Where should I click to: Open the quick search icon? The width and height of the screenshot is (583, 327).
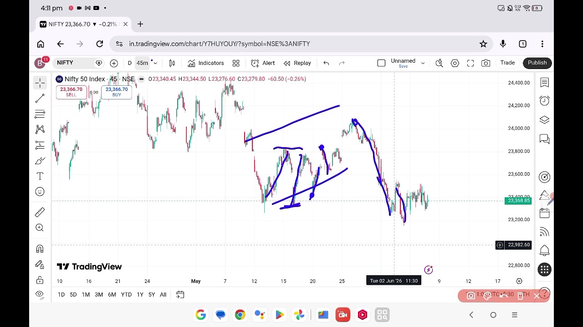439,63
